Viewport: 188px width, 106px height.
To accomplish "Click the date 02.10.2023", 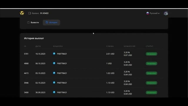I will coord(40,83).
